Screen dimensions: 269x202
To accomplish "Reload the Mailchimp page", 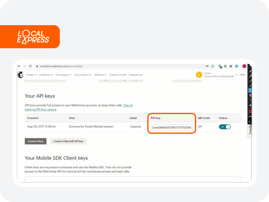I will point(30,66).
